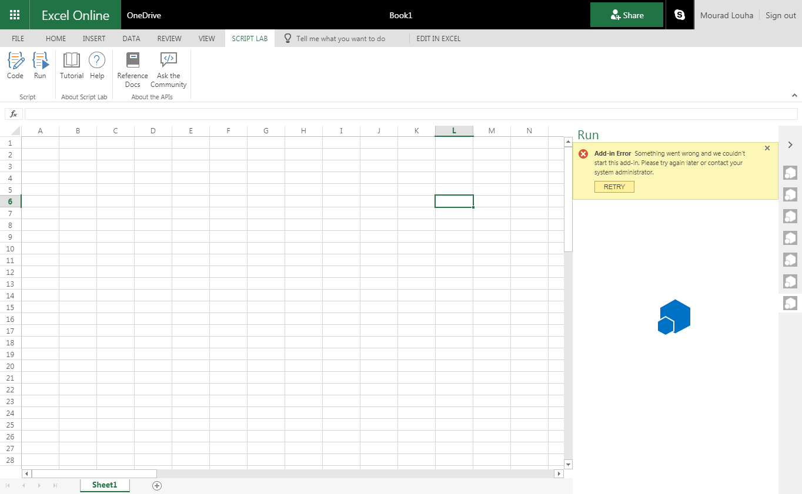Expand the task pane with the arrow chevron
This screenshot has height=494, width=802.
coord(790,144)
